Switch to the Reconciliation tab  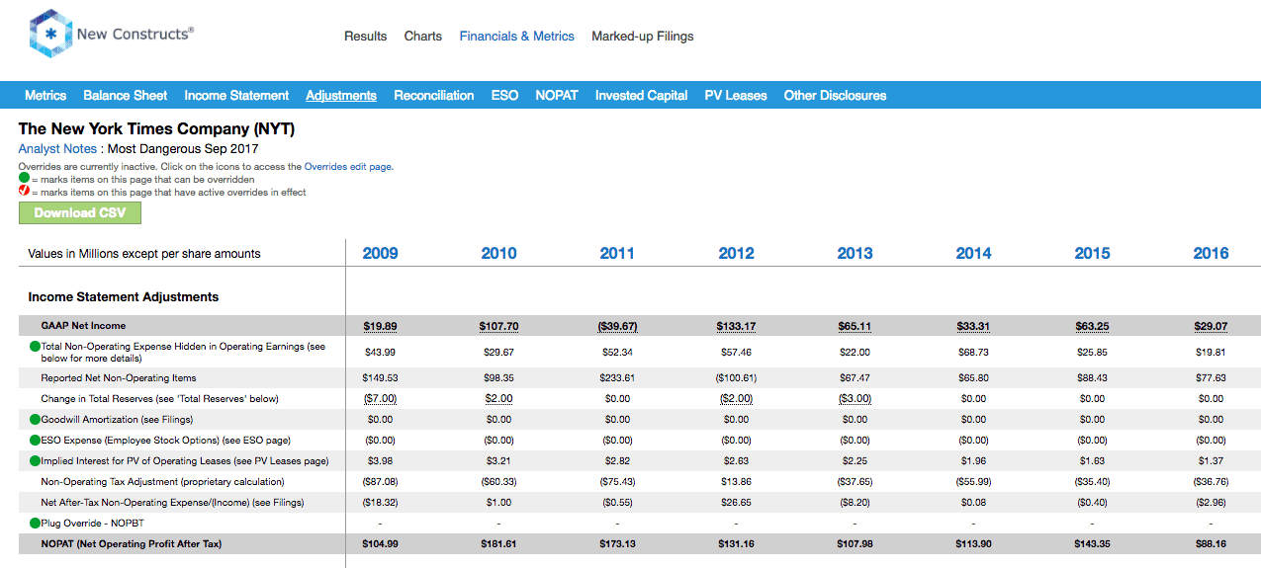pyautogui.click(x=434, y=96)
